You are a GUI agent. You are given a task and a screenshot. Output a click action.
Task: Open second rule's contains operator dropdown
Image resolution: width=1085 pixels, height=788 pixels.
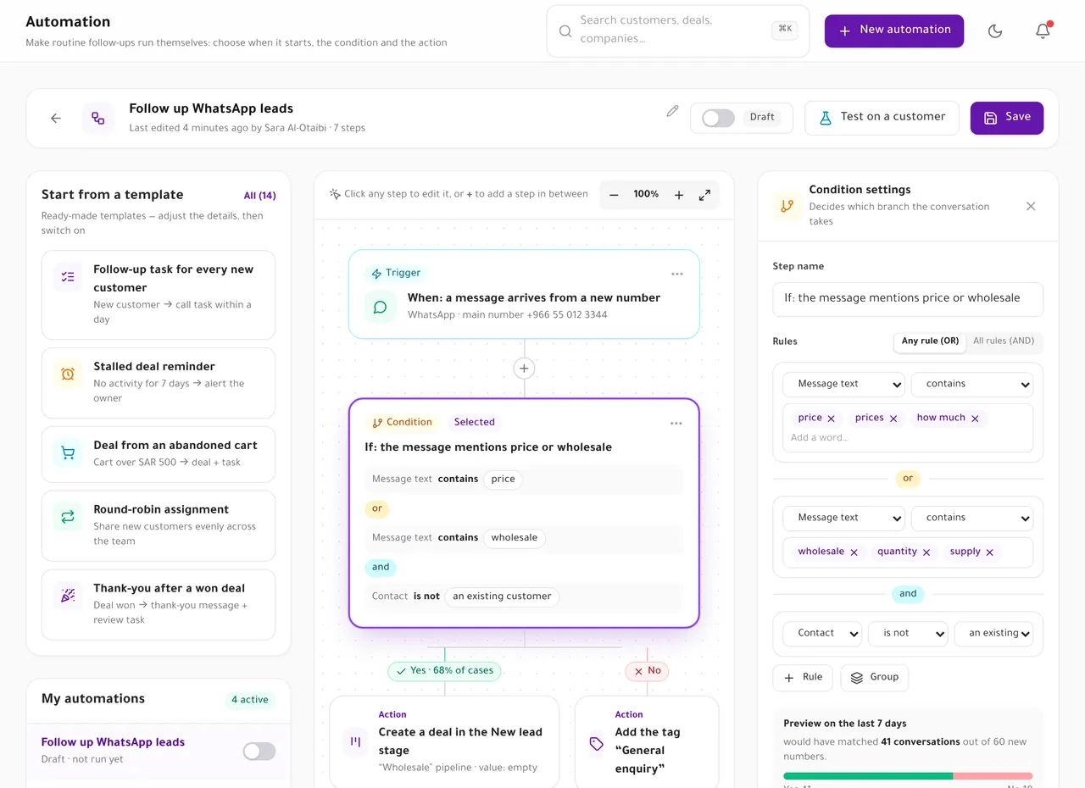[972, 518]
